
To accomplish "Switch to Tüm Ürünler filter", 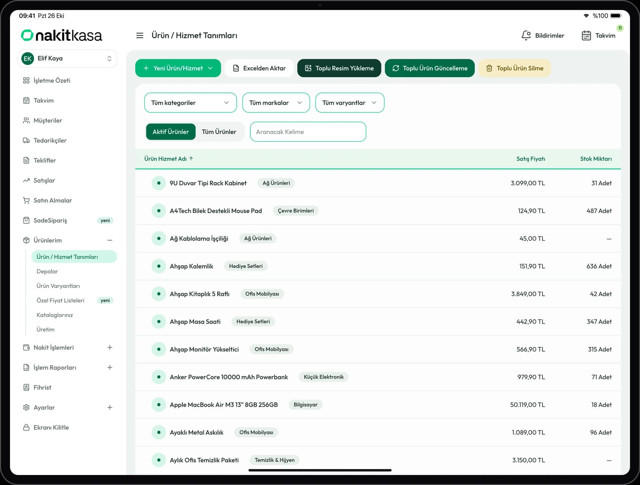I will pos(219,132).
